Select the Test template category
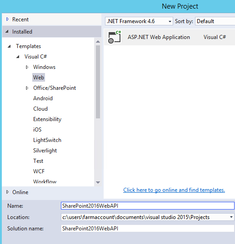Viewport: 235px width, 244px height. (x=38, y=161)
